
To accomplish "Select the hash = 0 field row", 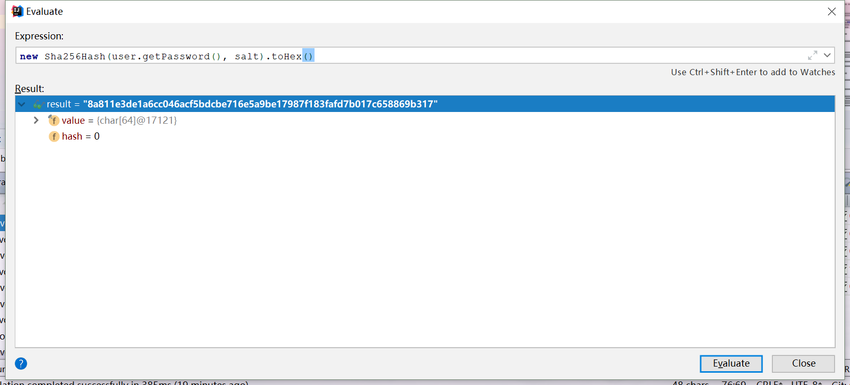I will pyautogui.click(x=425, y=137).
